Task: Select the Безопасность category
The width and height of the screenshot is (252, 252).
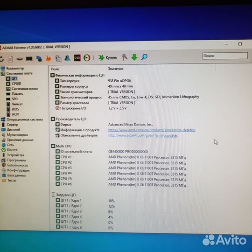Action: tap(15, 165)
